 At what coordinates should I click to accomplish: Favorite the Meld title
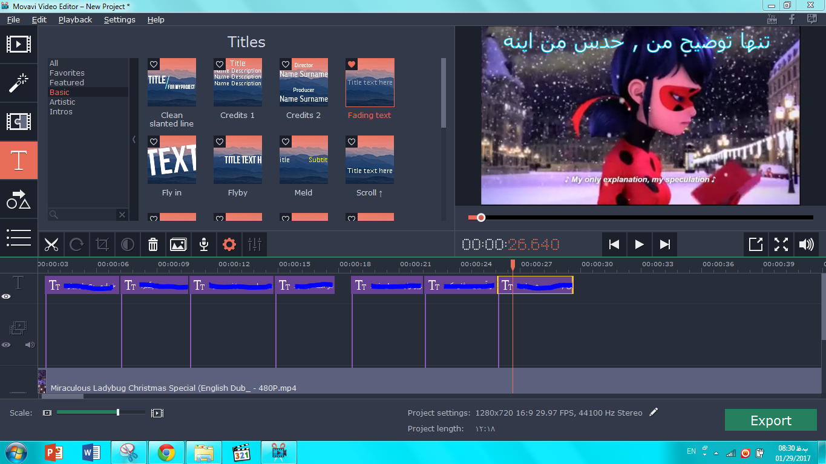286,142
